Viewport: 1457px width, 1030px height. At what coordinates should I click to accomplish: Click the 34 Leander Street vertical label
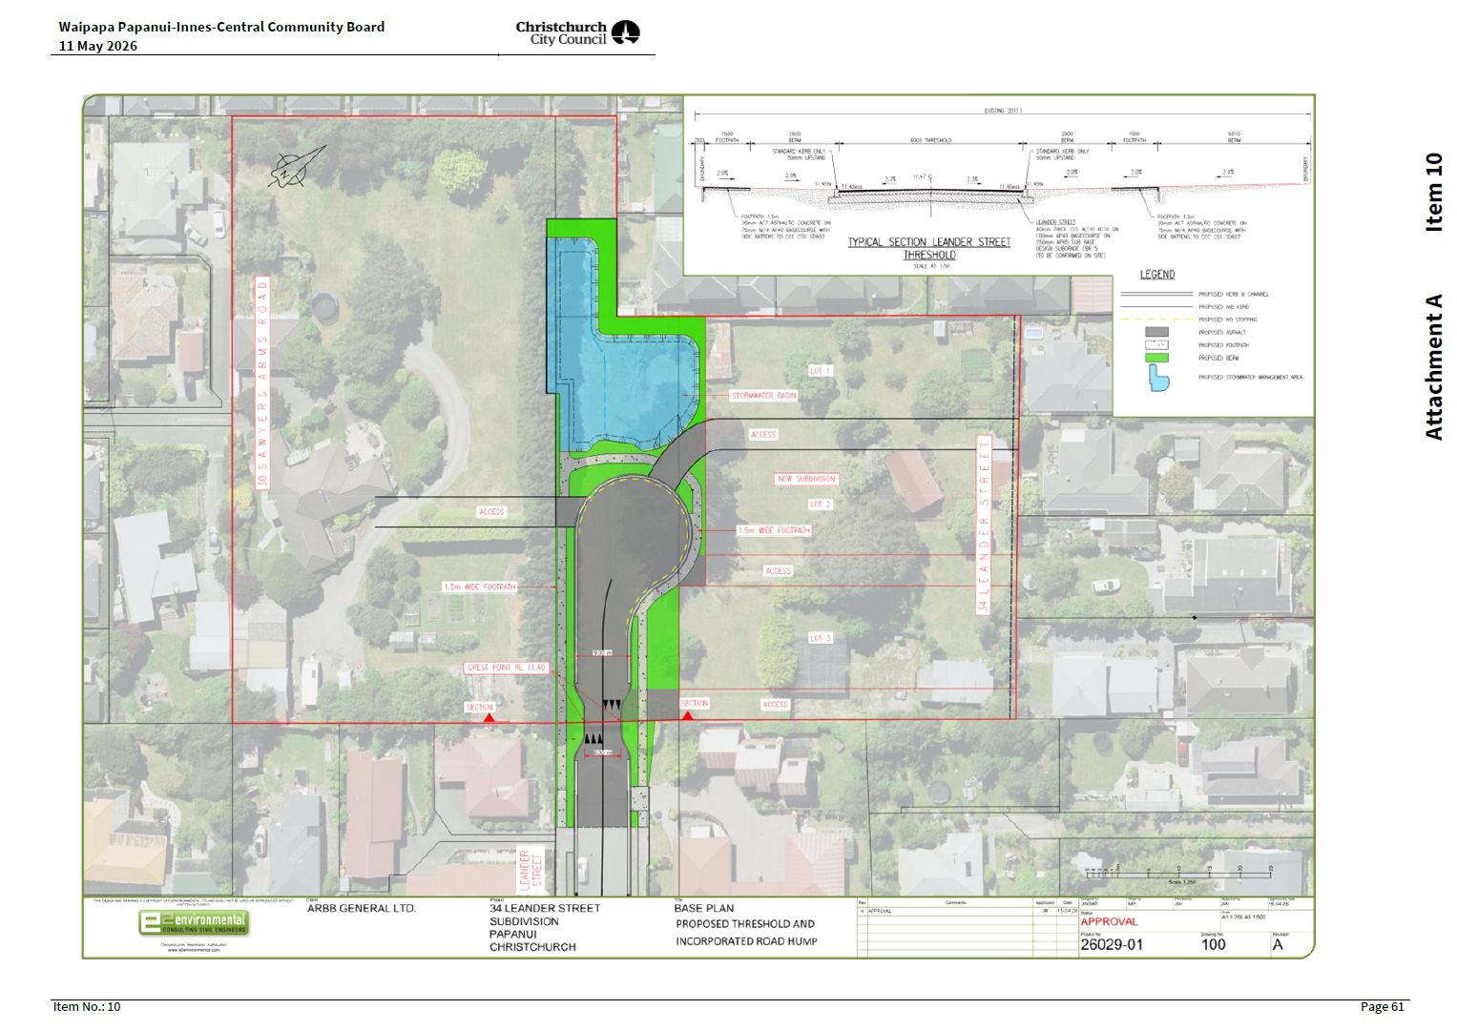(985, 525)
